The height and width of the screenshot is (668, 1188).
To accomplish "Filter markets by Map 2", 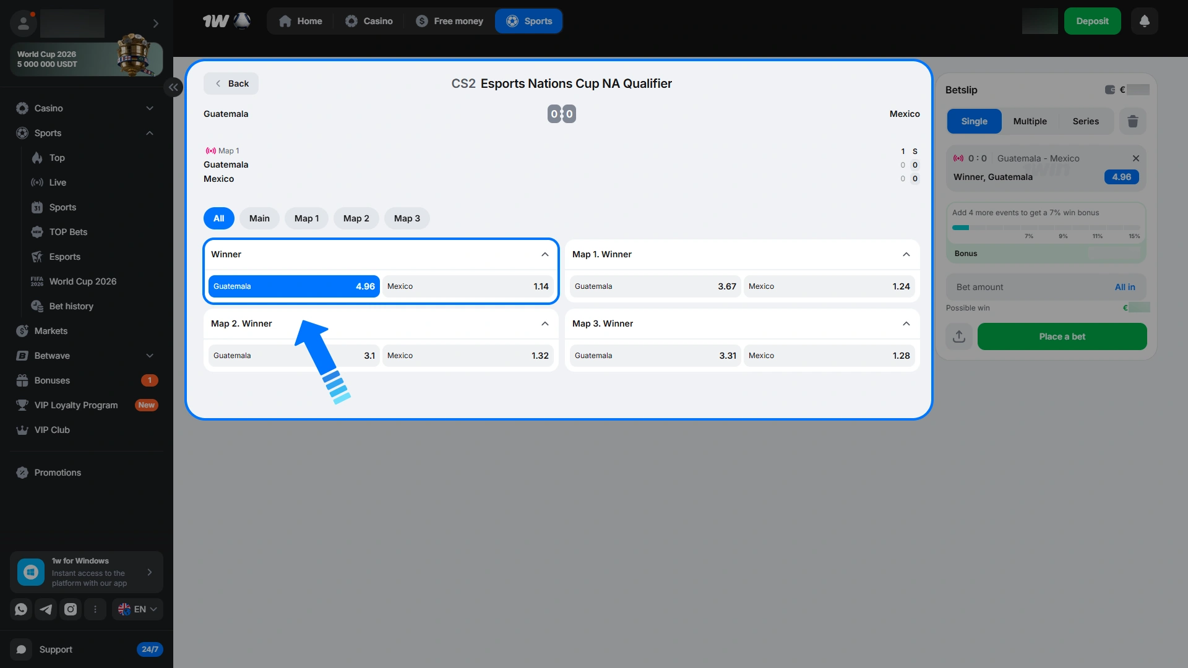I will (356, 218).
